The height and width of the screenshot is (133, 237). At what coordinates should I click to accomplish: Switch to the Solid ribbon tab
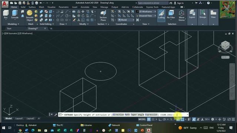23,7
